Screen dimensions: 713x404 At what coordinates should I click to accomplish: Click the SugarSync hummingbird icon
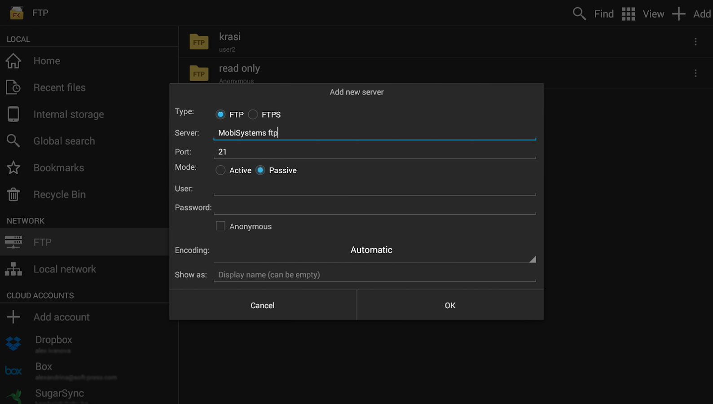15,397
